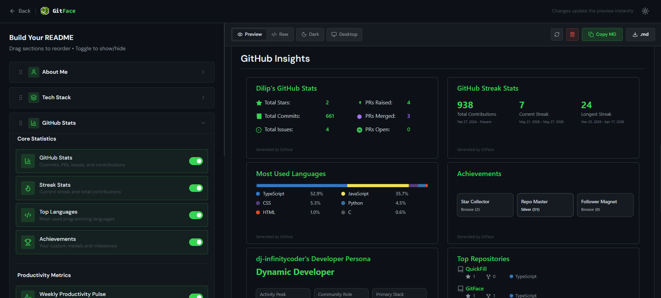This screenshot has height=298, width=661.
Task: Click the pulse icon in Weekly Productivity Pulse
Action: [28, 295]
